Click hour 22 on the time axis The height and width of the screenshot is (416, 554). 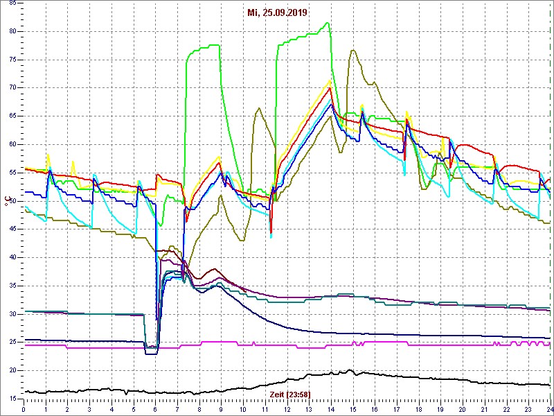pyautogui.click(x=506, y=410)
